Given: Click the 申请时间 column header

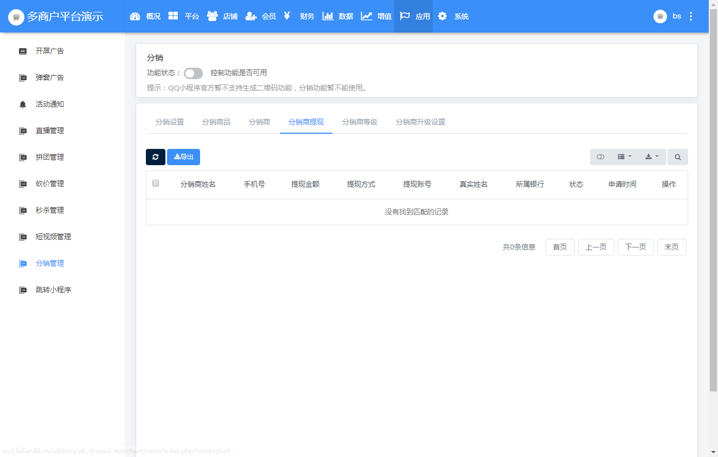Looking at the screenshot, I should coord(623,184).
